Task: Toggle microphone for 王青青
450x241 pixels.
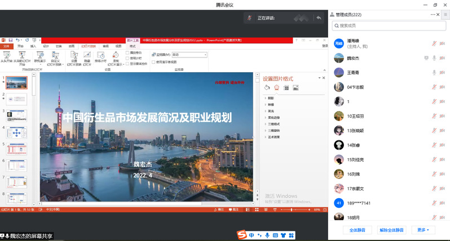Action: [434, 72]
